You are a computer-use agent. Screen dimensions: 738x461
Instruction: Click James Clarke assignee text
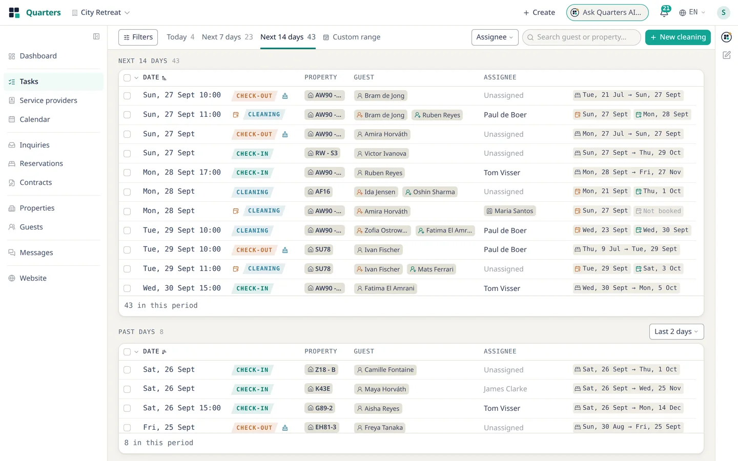(505, 389)
